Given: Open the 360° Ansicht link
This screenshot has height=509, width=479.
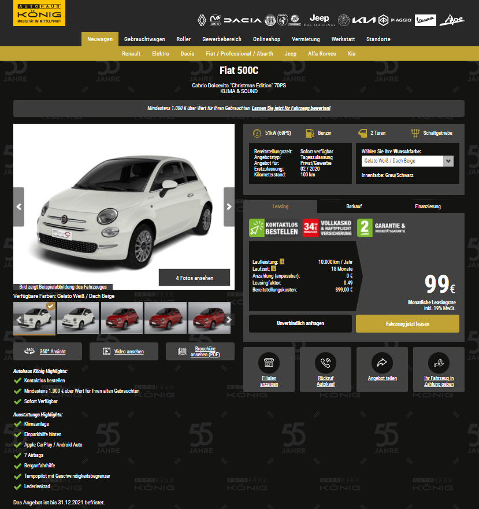Looking at the screenshot, I should (53, 352).
